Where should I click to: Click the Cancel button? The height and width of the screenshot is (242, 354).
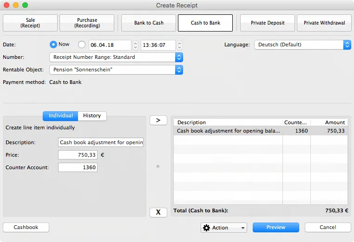328,227
